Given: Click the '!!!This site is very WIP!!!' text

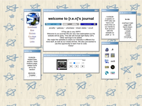Looking at the screenshot, I should pyautogui.click(x=71, y=32).
